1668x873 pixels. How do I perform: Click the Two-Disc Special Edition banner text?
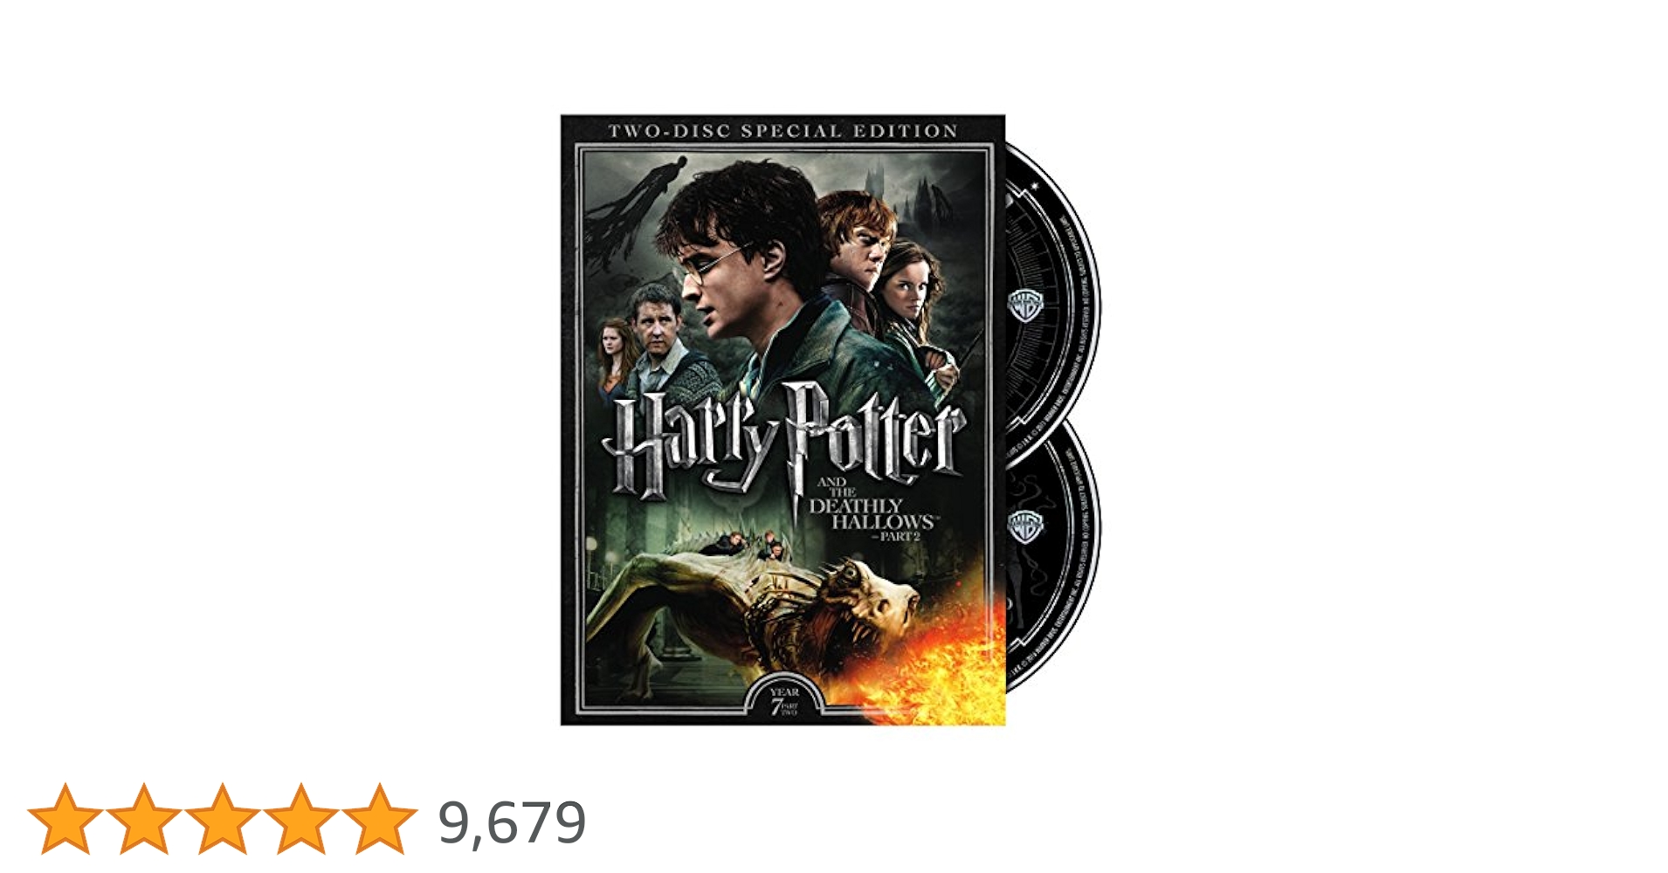pyautogui.click(x=783, y=131)
